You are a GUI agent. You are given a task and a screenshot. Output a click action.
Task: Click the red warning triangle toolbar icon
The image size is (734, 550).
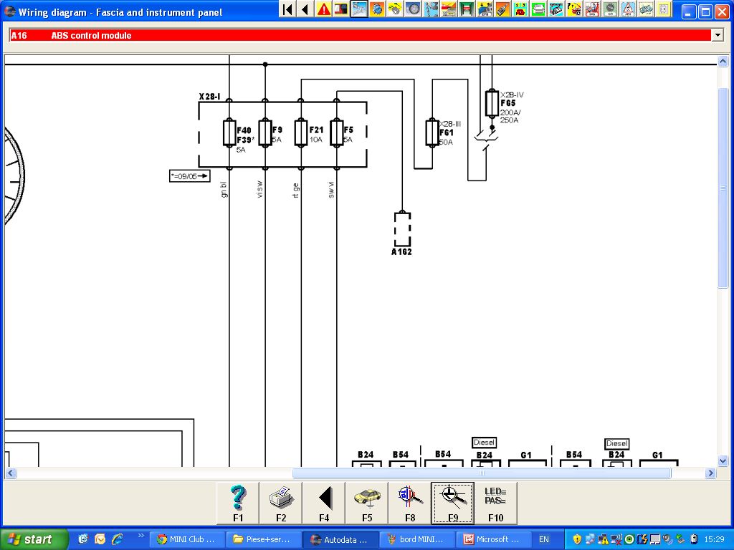pos(324,9)
